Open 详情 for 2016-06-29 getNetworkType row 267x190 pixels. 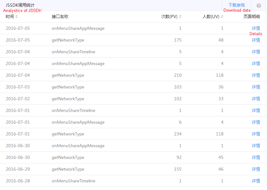click(256, 169)
